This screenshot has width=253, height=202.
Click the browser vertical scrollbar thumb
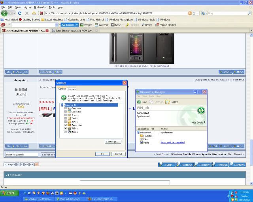[251, 152]
